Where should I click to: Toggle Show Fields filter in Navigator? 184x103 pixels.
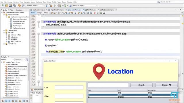6,101
